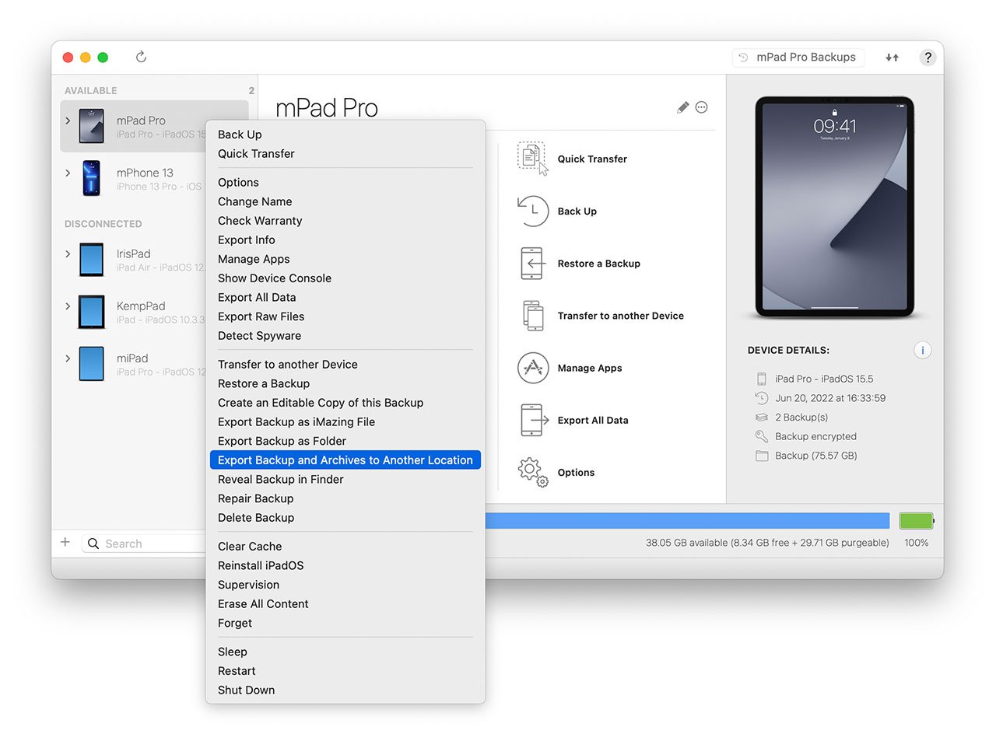The image size is (996, 748).
Task: Open help with the question mark button
Action: (928, 58)
